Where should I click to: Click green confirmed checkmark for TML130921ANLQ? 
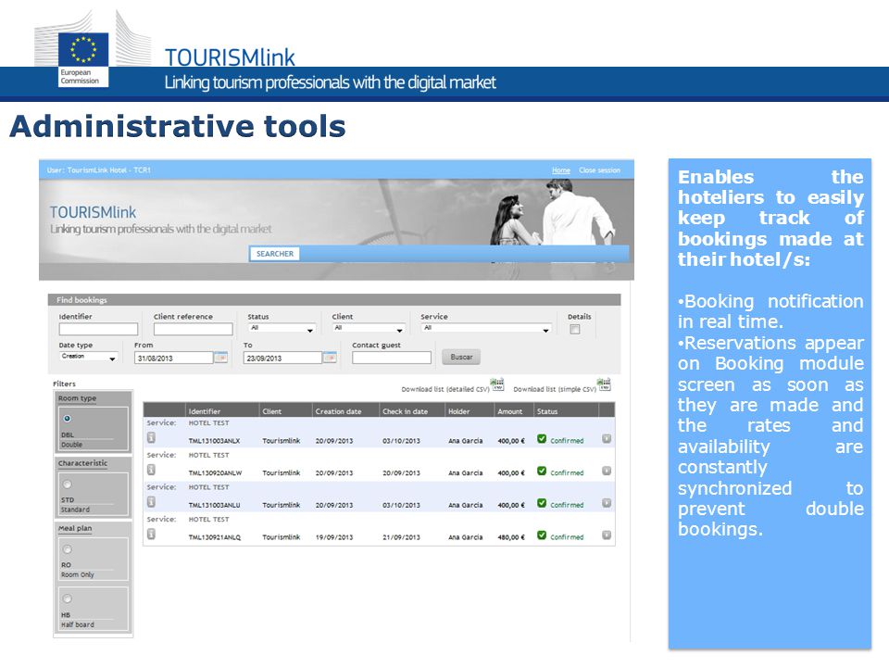click(x=542, y=535)
